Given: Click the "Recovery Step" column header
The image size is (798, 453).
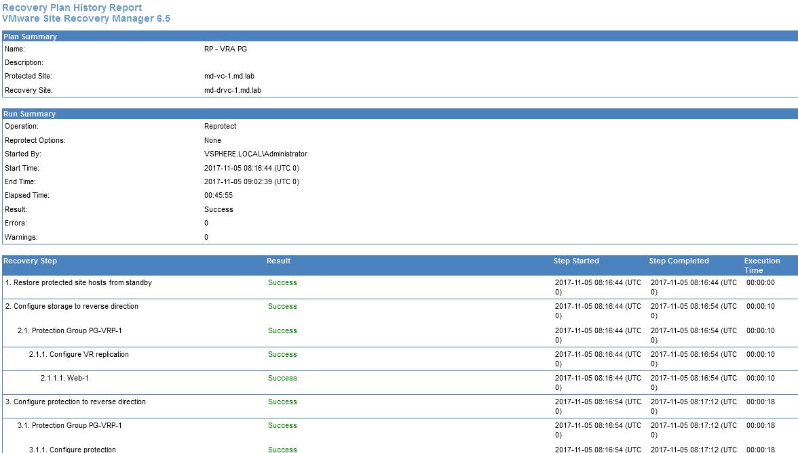Looking at the screenshot, I should click(x=30, y=261).
